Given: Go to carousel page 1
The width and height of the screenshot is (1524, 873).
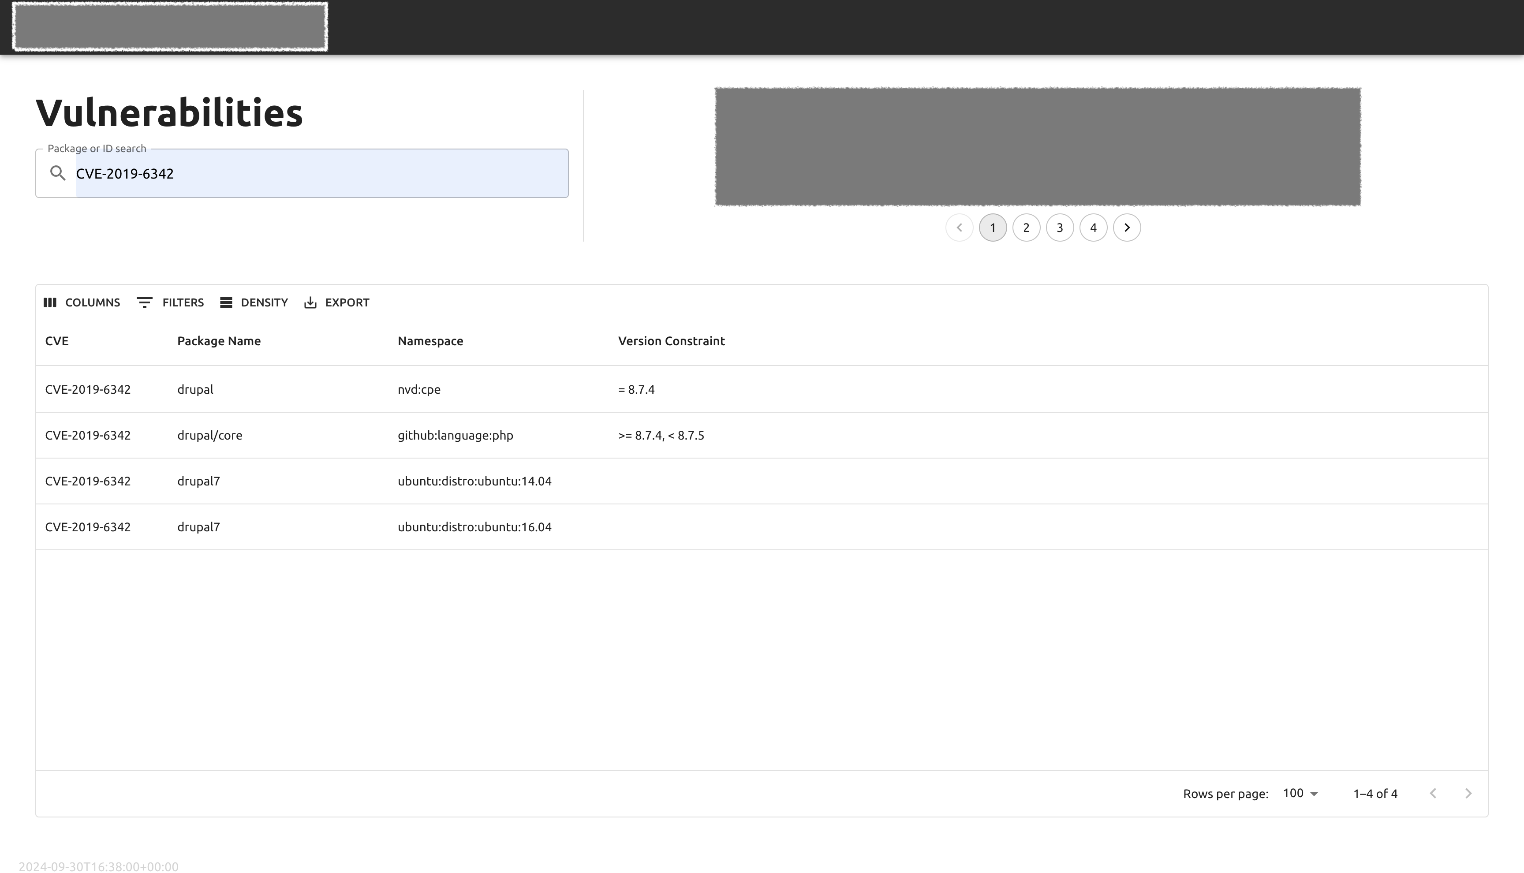Looking at the screenshot, I should click(x=993, y=228).
